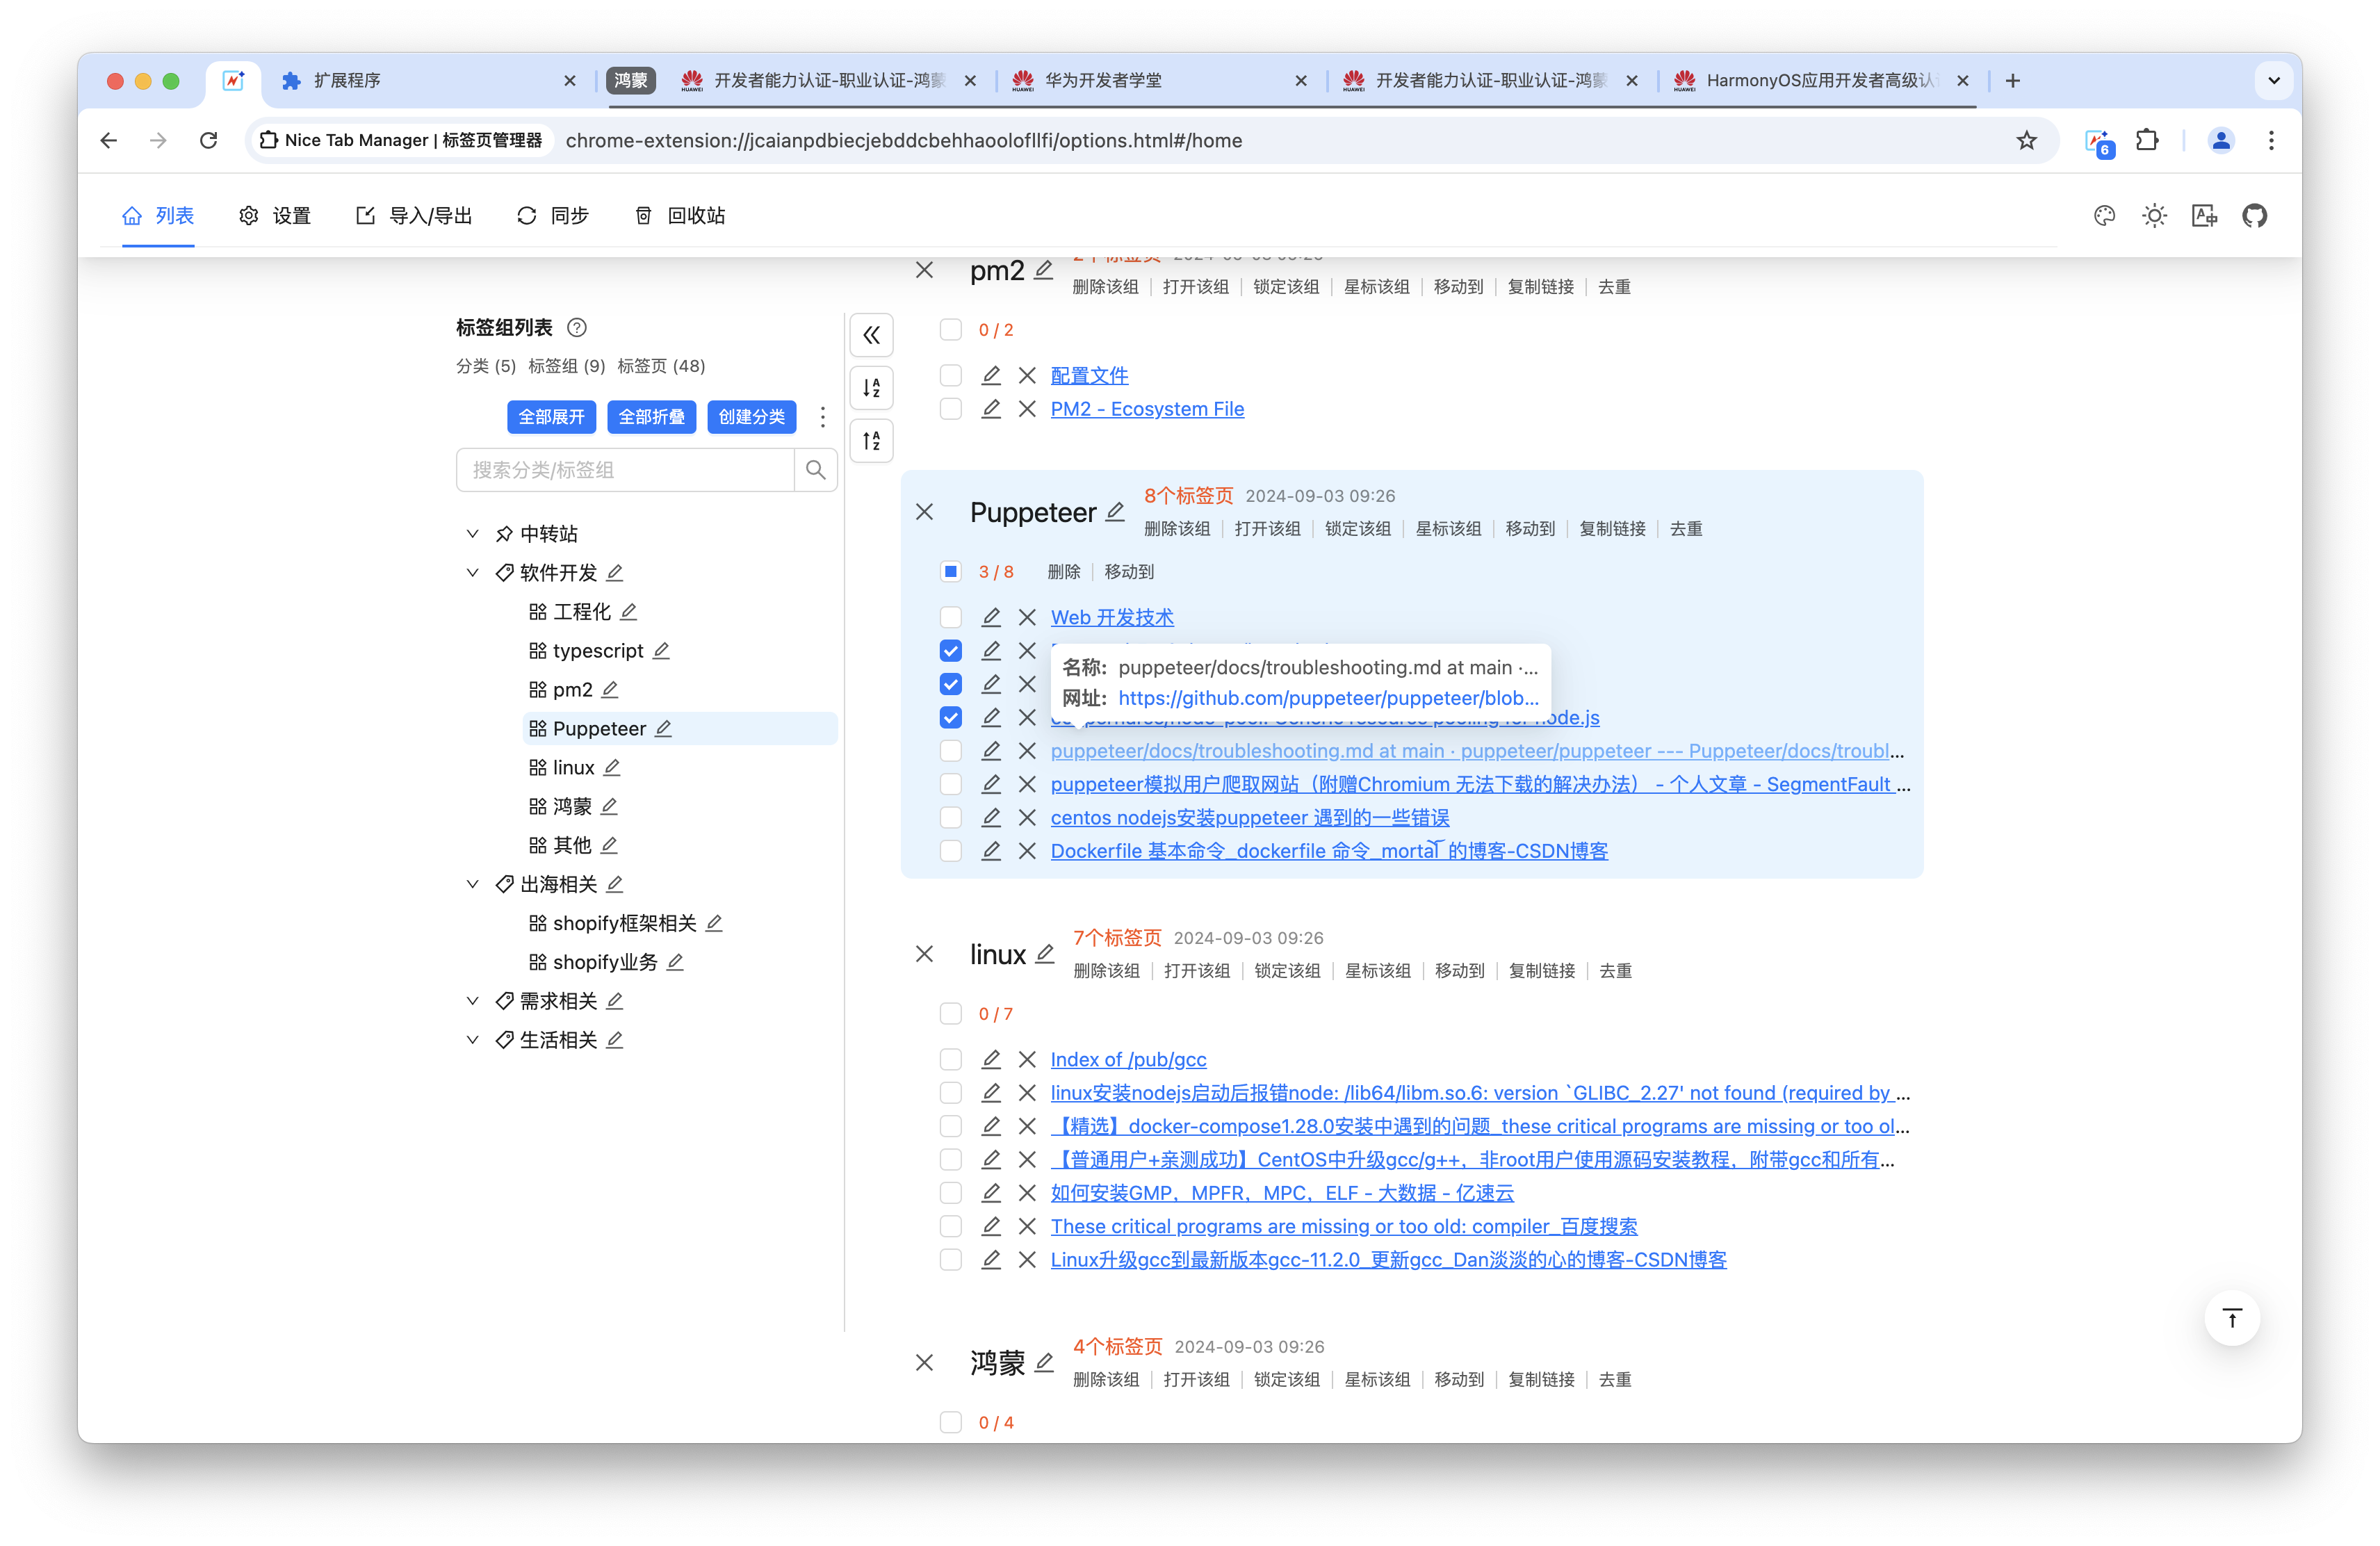Uncheck the node-pool tab checkbox
The width and height of the screenshot is (2380, 1546).
pyautogui.click(x=950, y=717)
